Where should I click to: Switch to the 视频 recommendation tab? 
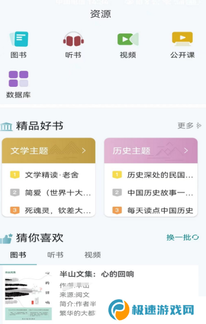click(x=93, y=255)
